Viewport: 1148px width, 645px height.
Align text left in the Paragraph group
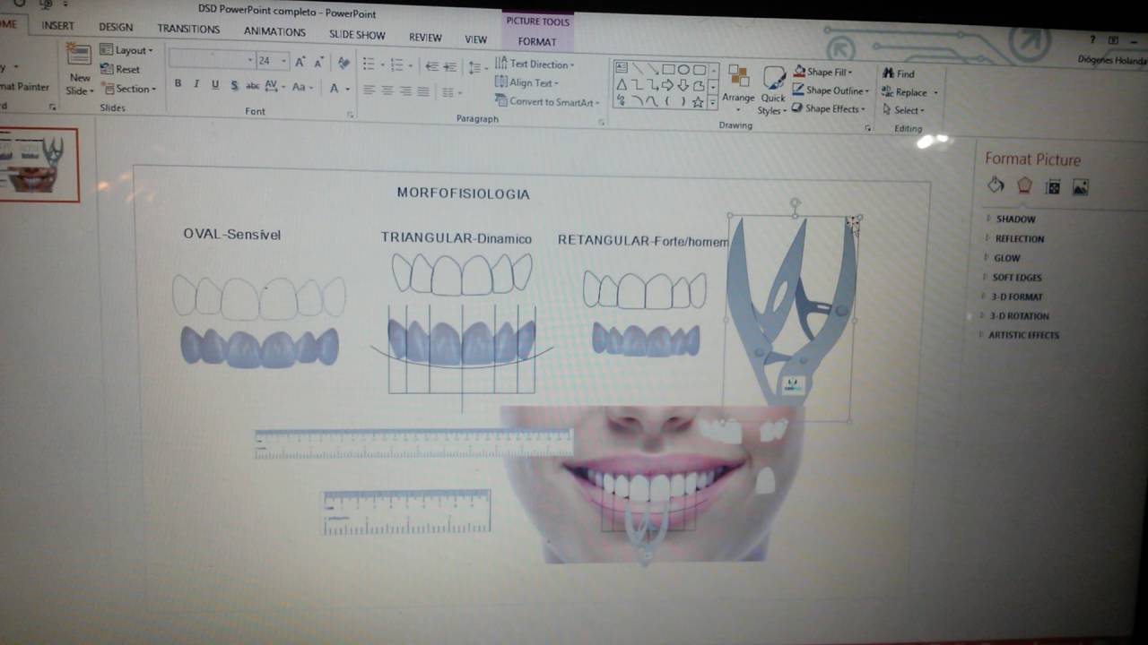369,90
